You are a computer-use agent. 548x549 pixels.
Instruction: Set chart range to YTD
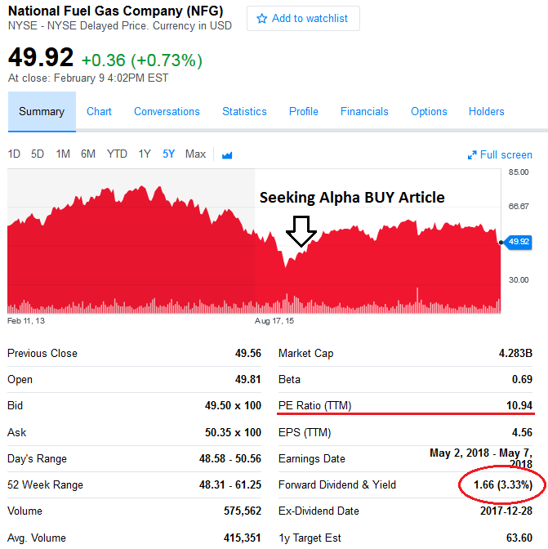tap(117, 154)
